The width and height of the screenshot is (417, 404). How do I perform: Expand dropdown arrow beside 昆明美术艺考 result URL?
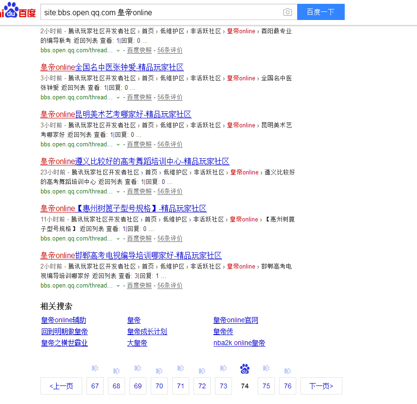(x=118, y=145)
